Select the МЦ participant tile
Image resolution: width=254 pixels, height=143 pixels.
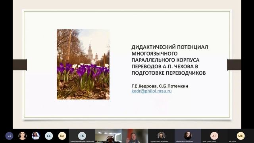tap(241, 136)
